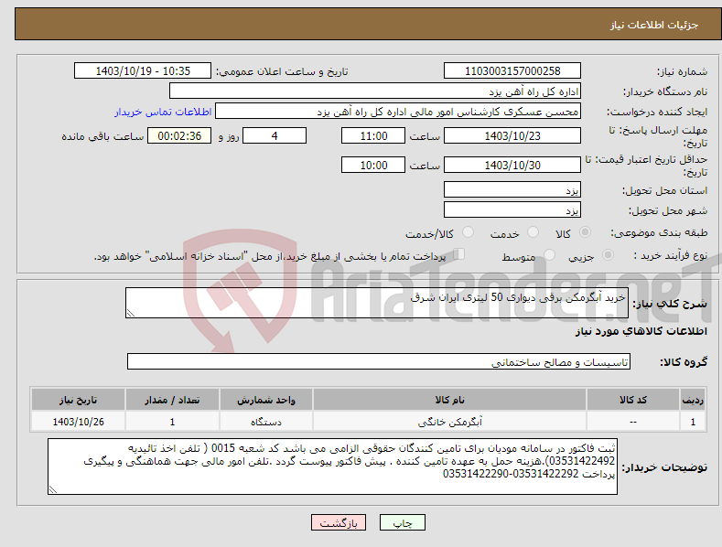722x547 pixels.
Task: Click the دستگاه unit cell
Action: click(266, 422)
